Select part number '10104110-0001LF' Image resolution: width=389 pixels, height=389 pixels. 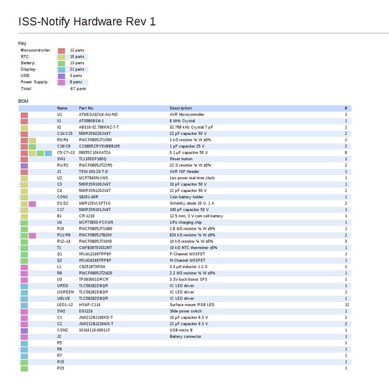(94, 330)
